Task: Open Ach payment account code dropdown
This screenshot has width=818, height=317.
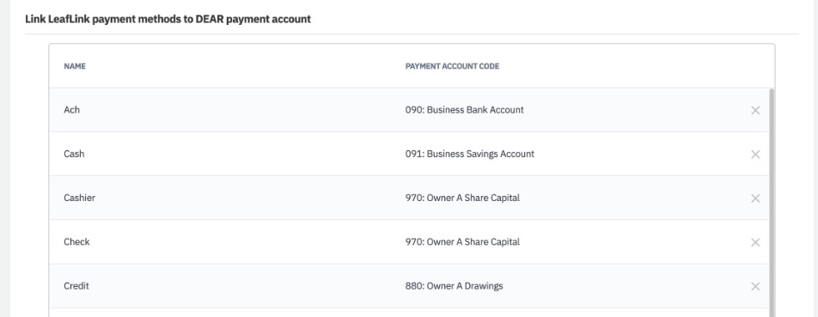Action: pos(464,110)
